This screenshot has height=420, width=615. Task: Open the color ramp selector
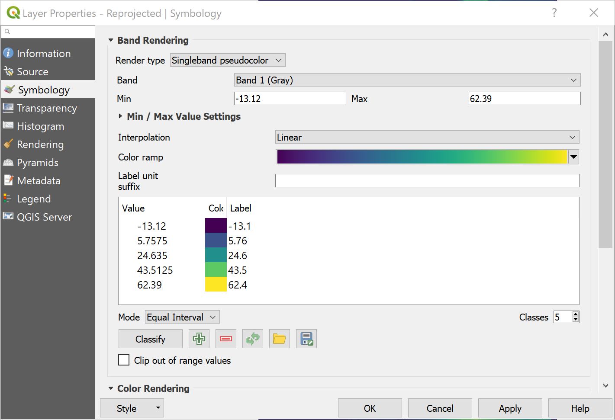[x=573, y=157]
